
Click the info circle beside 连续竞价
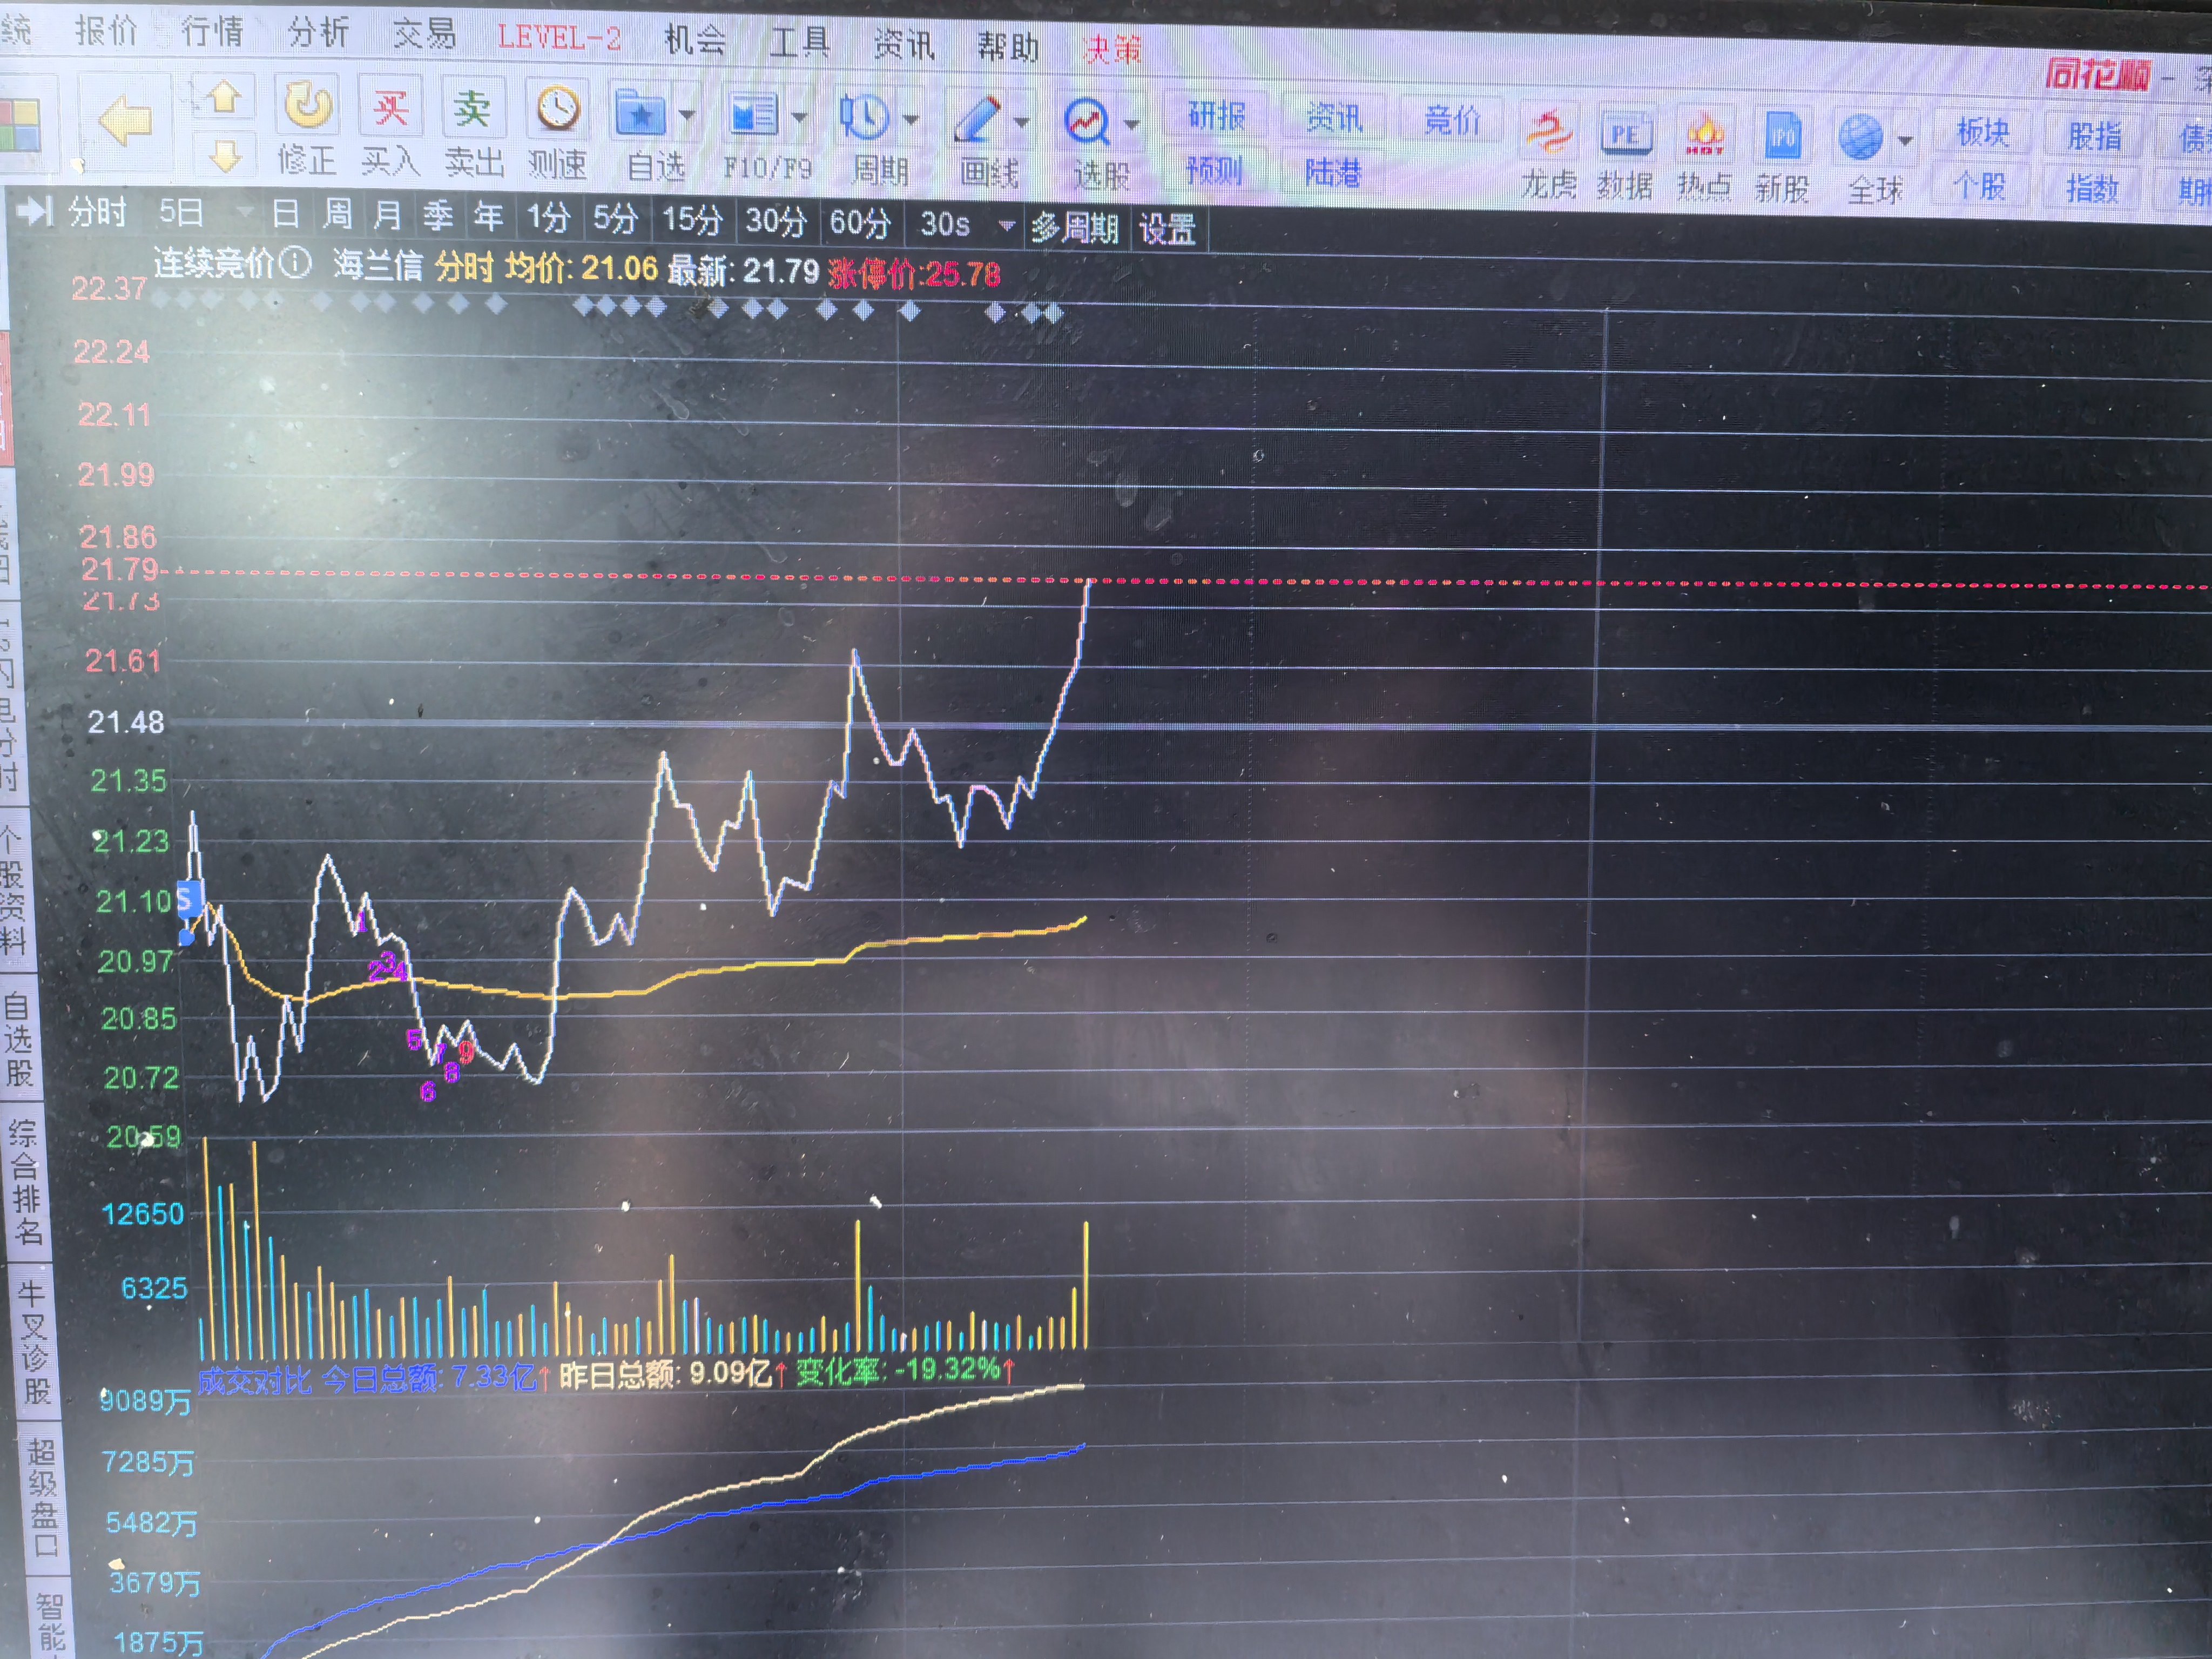point(295,263)
